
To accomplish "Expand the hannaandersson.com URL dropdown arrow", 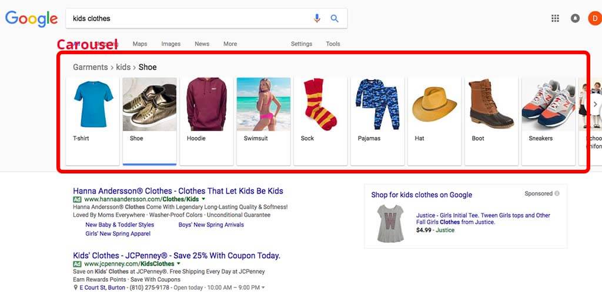I will pyautogui.click(x=203, y=199).
